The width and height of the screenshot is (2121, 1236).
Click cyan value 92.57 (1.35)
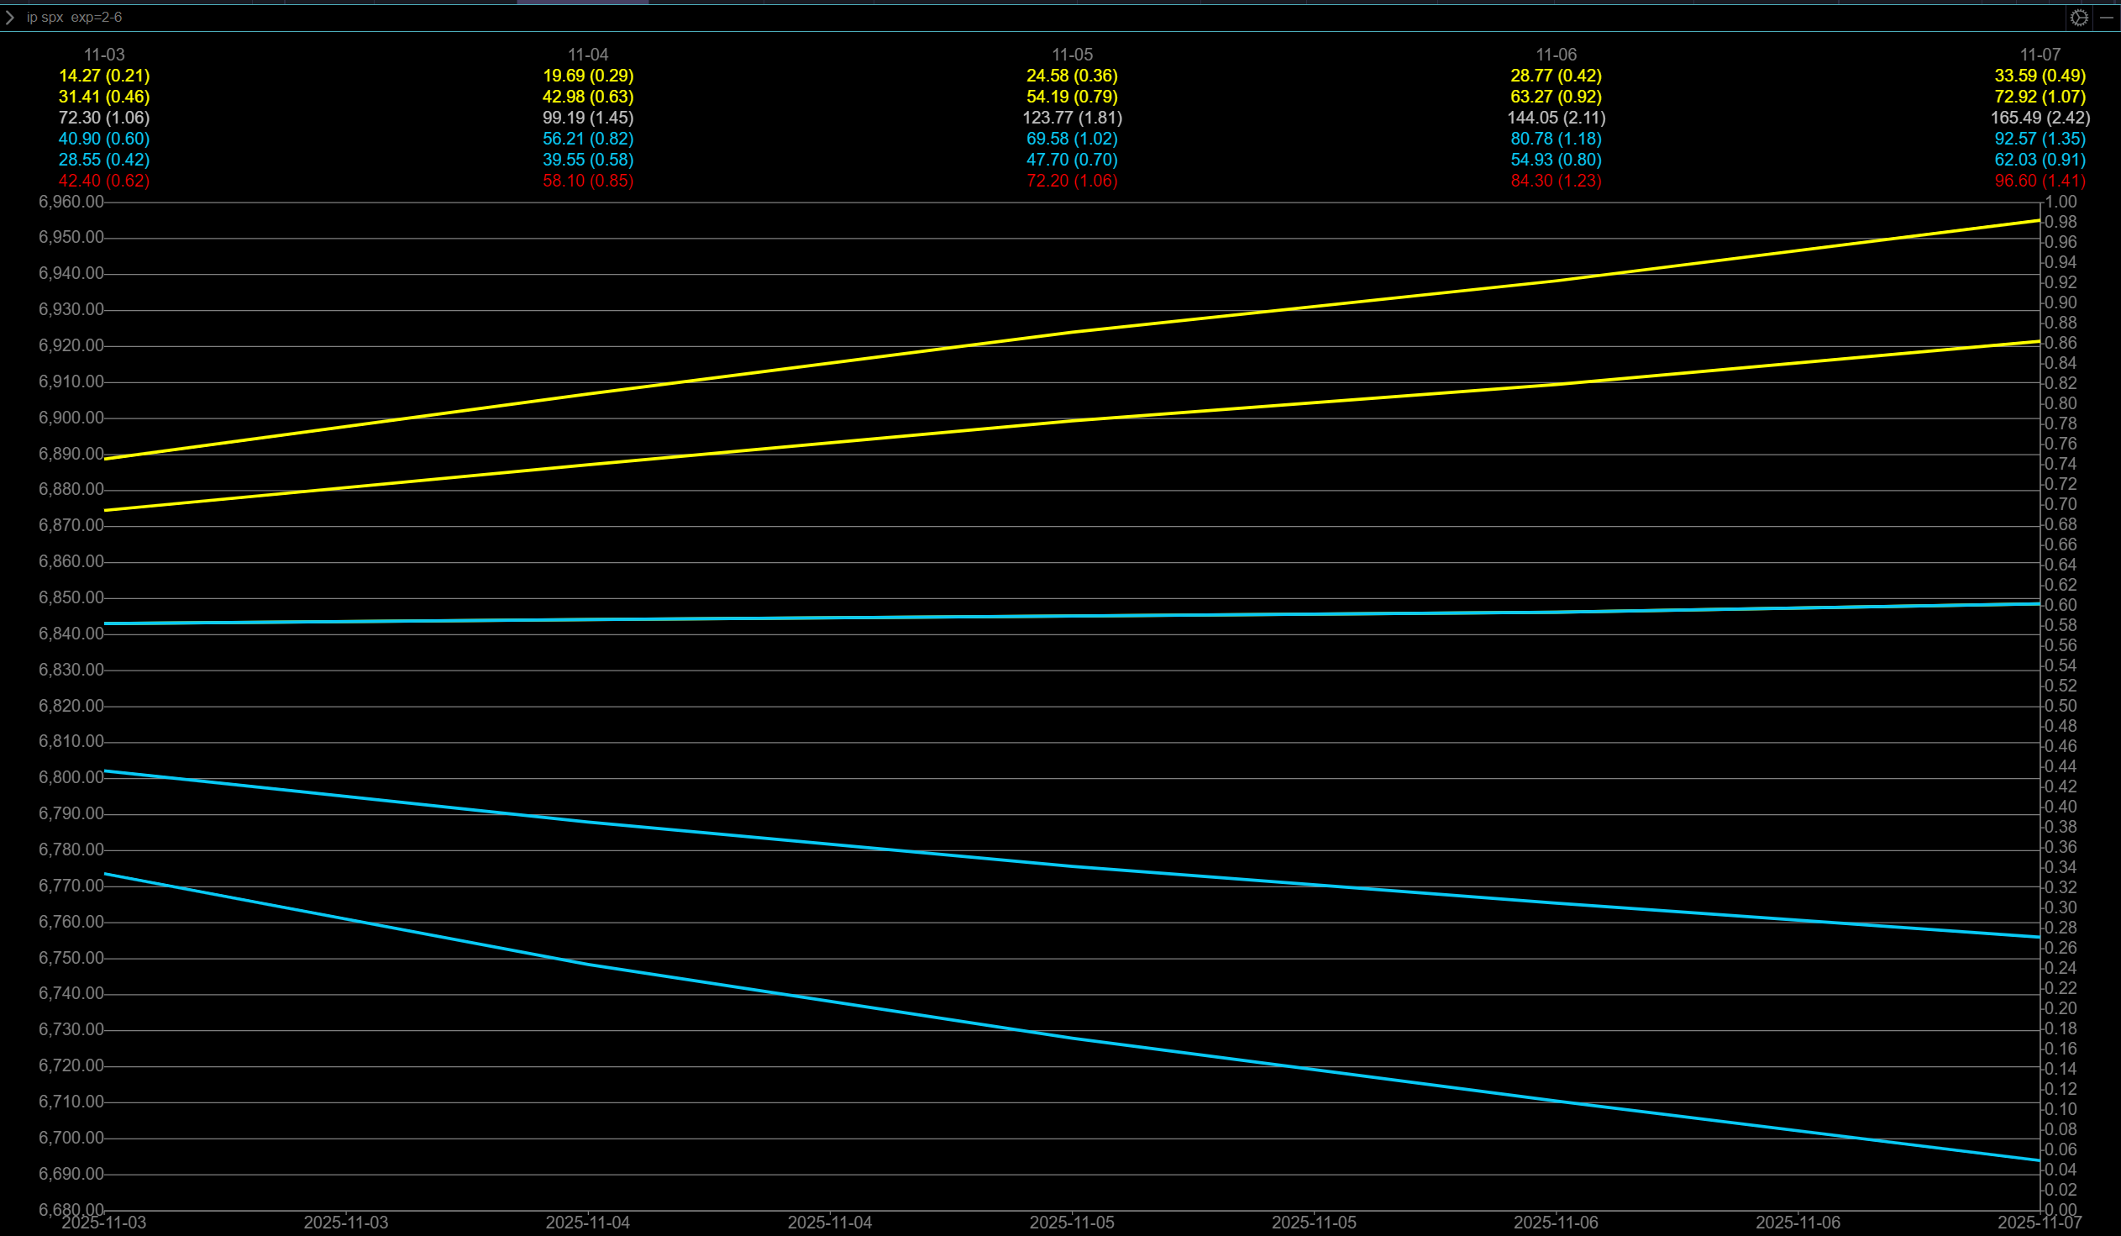tap(2040, 139)
